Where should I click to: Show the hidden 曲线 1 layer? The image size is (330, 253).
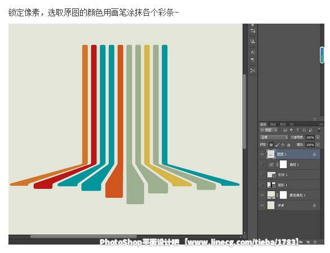point(262,165)
